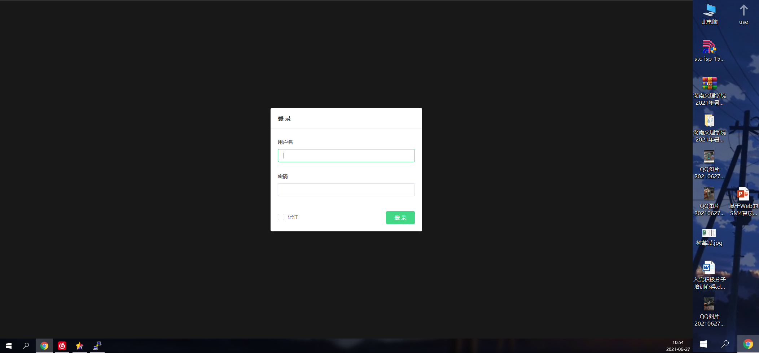Select the use shortcut desktop icon
The height and width of the screenshot is (353, 759).
pyautogui.click(x=743, y=14)
